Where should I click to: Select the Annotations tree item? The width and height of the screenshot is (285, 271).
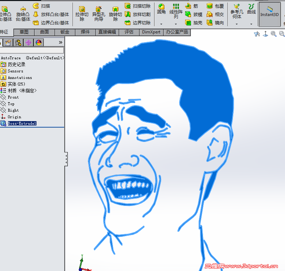tap(16, 77)
